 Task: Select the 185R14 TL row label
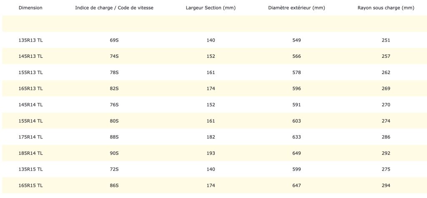(30, 153)
